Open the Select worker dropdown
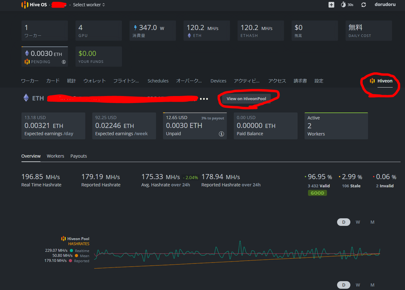This screenshot has width=405, height=290. (x=88, y=5)
